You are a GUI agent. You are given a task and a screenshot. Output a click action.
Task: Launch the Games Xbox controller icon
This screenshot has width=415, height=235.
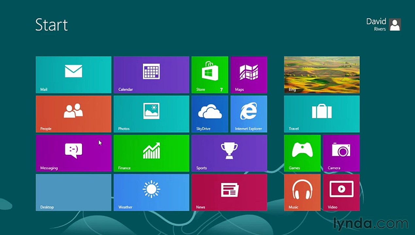302,150
